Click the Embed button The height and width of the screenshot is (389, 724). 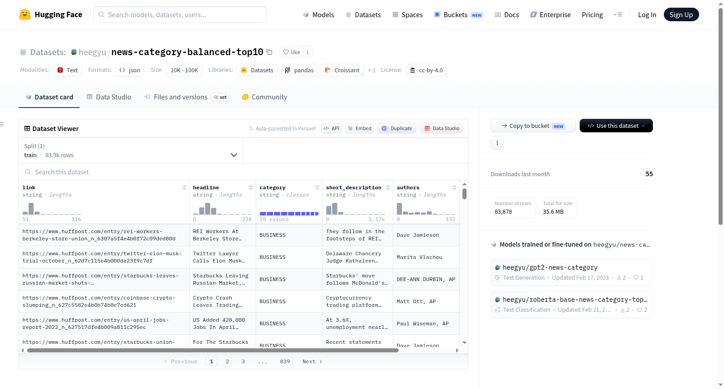coord(359,128)
